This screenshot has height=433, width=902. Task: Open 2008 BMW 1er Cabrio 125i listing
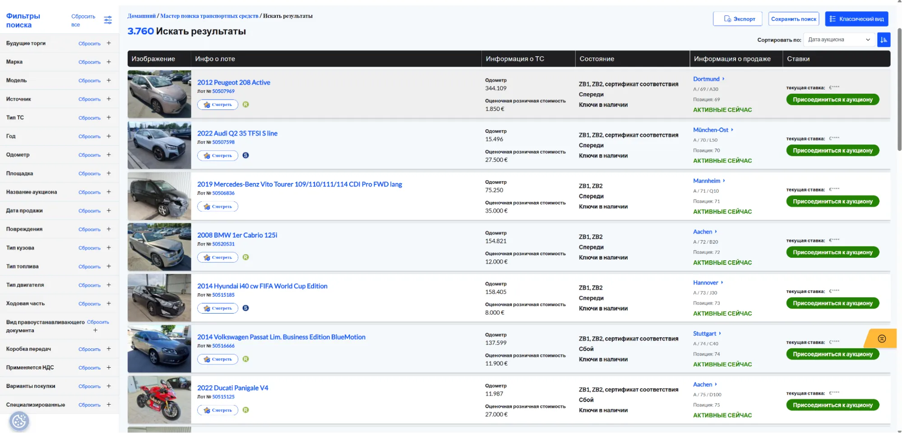click(x=237, y=235)
